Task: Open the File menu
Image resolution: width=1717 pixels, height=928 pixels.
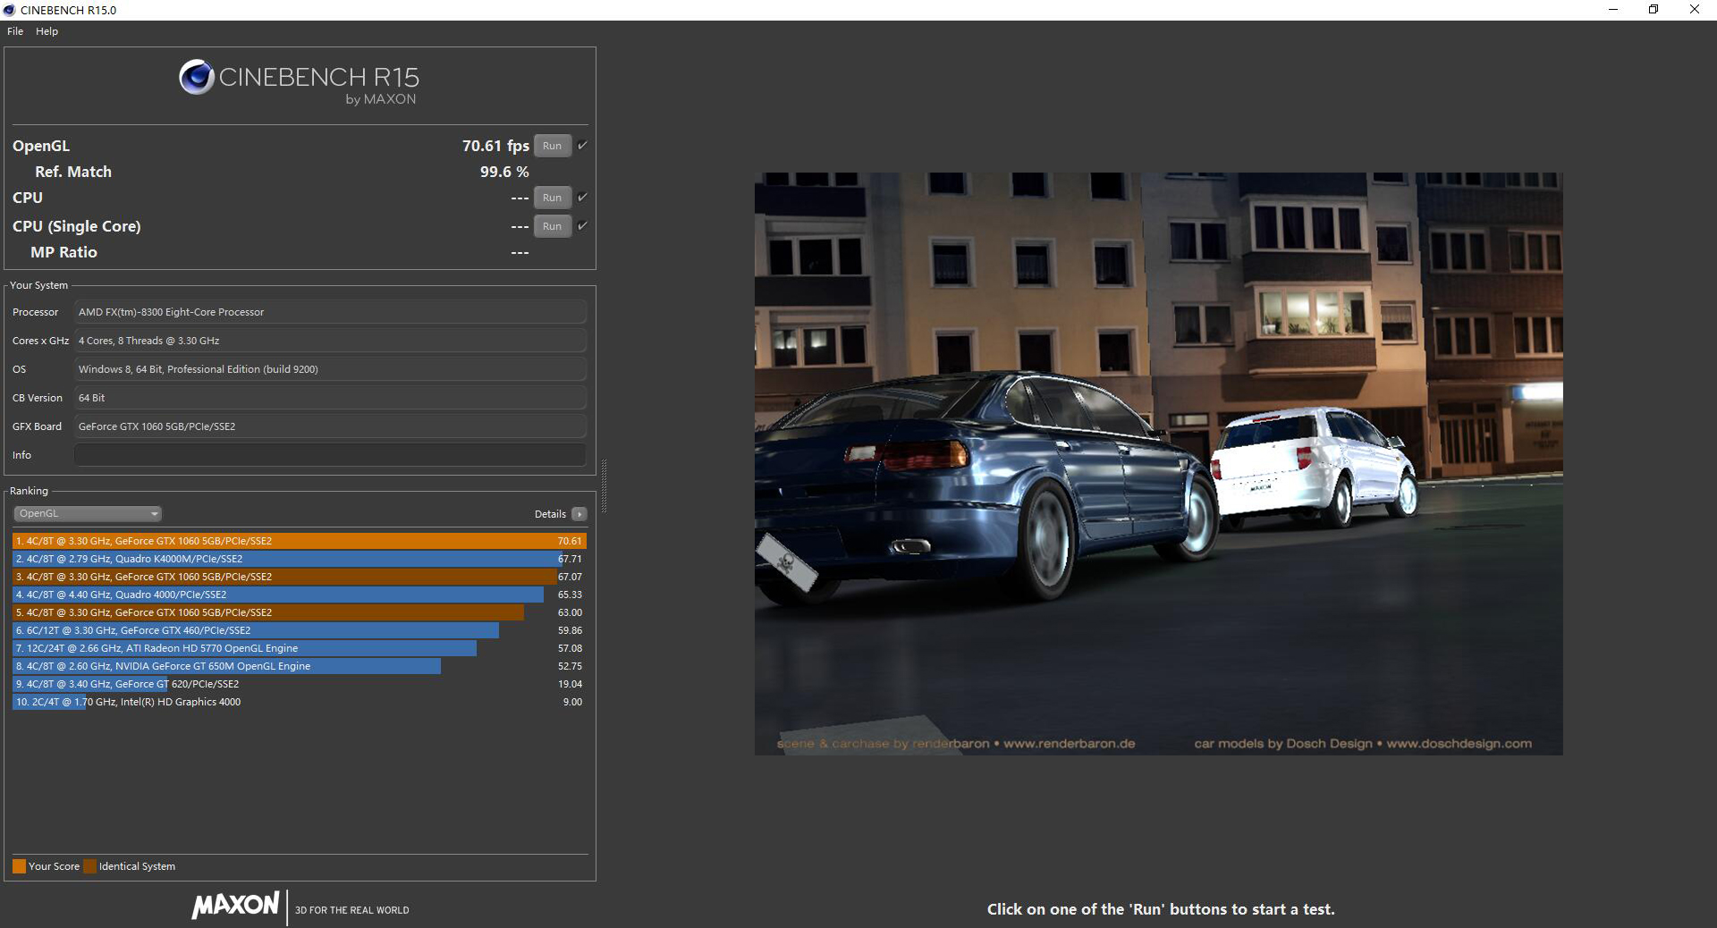Action: (x=15, y=31)
